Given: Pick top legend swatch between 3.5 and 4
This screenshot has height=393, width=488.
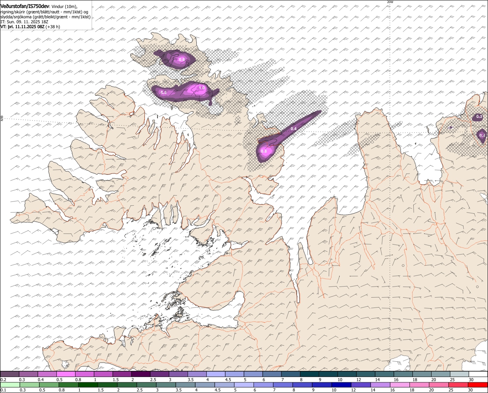Looking at the screenshot, I should tap(197, 374).
